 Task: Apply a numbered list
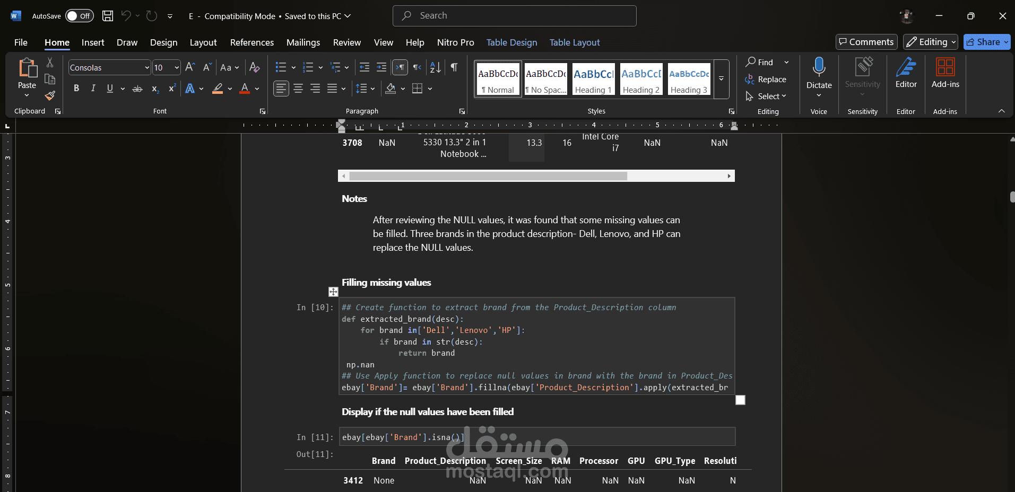point(308,67)
